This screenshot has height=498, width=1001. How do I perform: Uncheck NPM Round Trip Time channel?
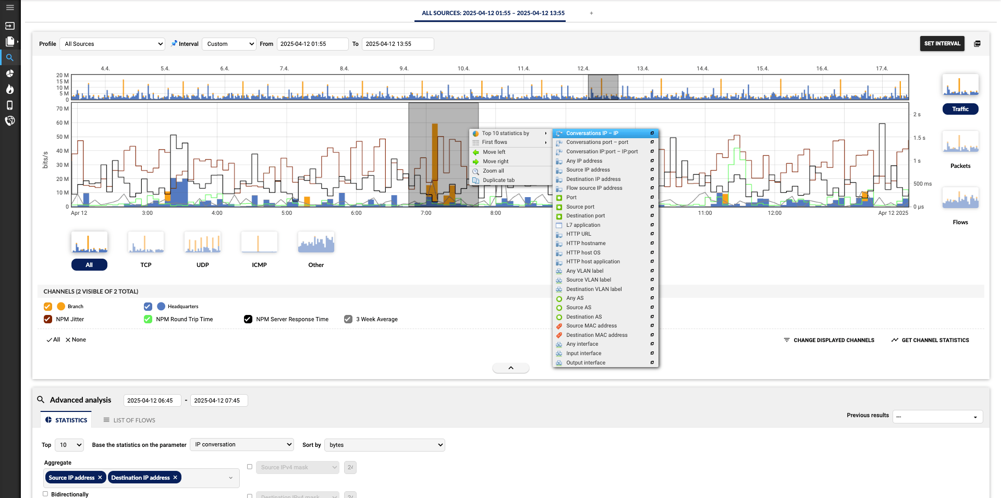tap(148, 319)
